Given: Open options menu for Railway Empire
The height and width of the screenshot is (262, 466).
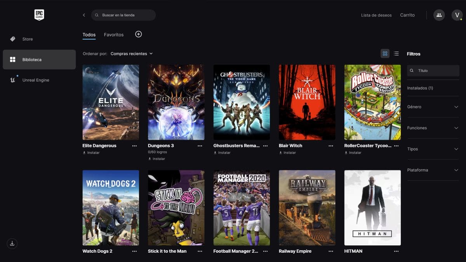Looking at the screenshot, I should pyautogui.click(x=331, y=252).
